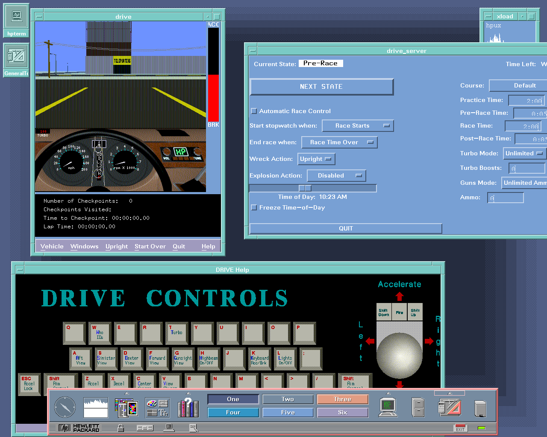Image resolution: width=547 pixels, height=437 pixels.
Task: Click the clock icon in the front panel
Action: pyautogui.click(x=65, y=407)
